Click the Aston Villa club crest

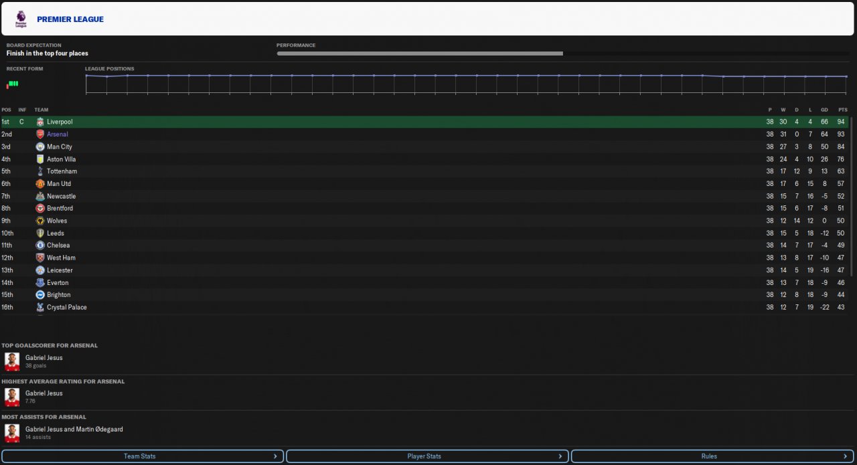pos(40,159)
